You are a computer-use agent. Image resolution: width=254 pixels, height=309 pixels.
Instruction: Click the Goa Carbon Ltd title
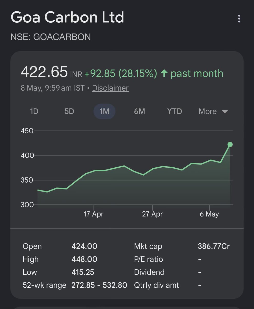pyautogui.click(x=67, y=18)
